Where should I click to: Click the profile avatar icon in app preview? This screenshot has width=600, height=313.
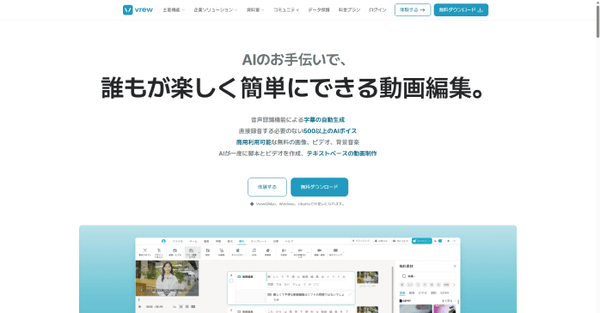click(x=163, y=241)
